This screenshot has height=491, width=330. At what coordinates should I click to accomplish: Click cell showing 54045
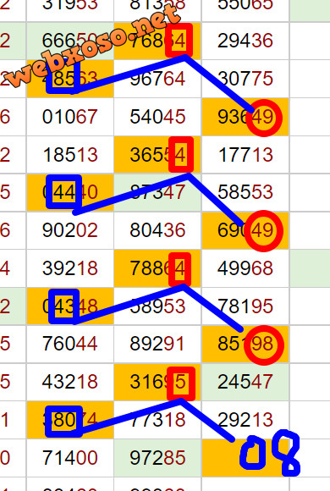(157, 117)
